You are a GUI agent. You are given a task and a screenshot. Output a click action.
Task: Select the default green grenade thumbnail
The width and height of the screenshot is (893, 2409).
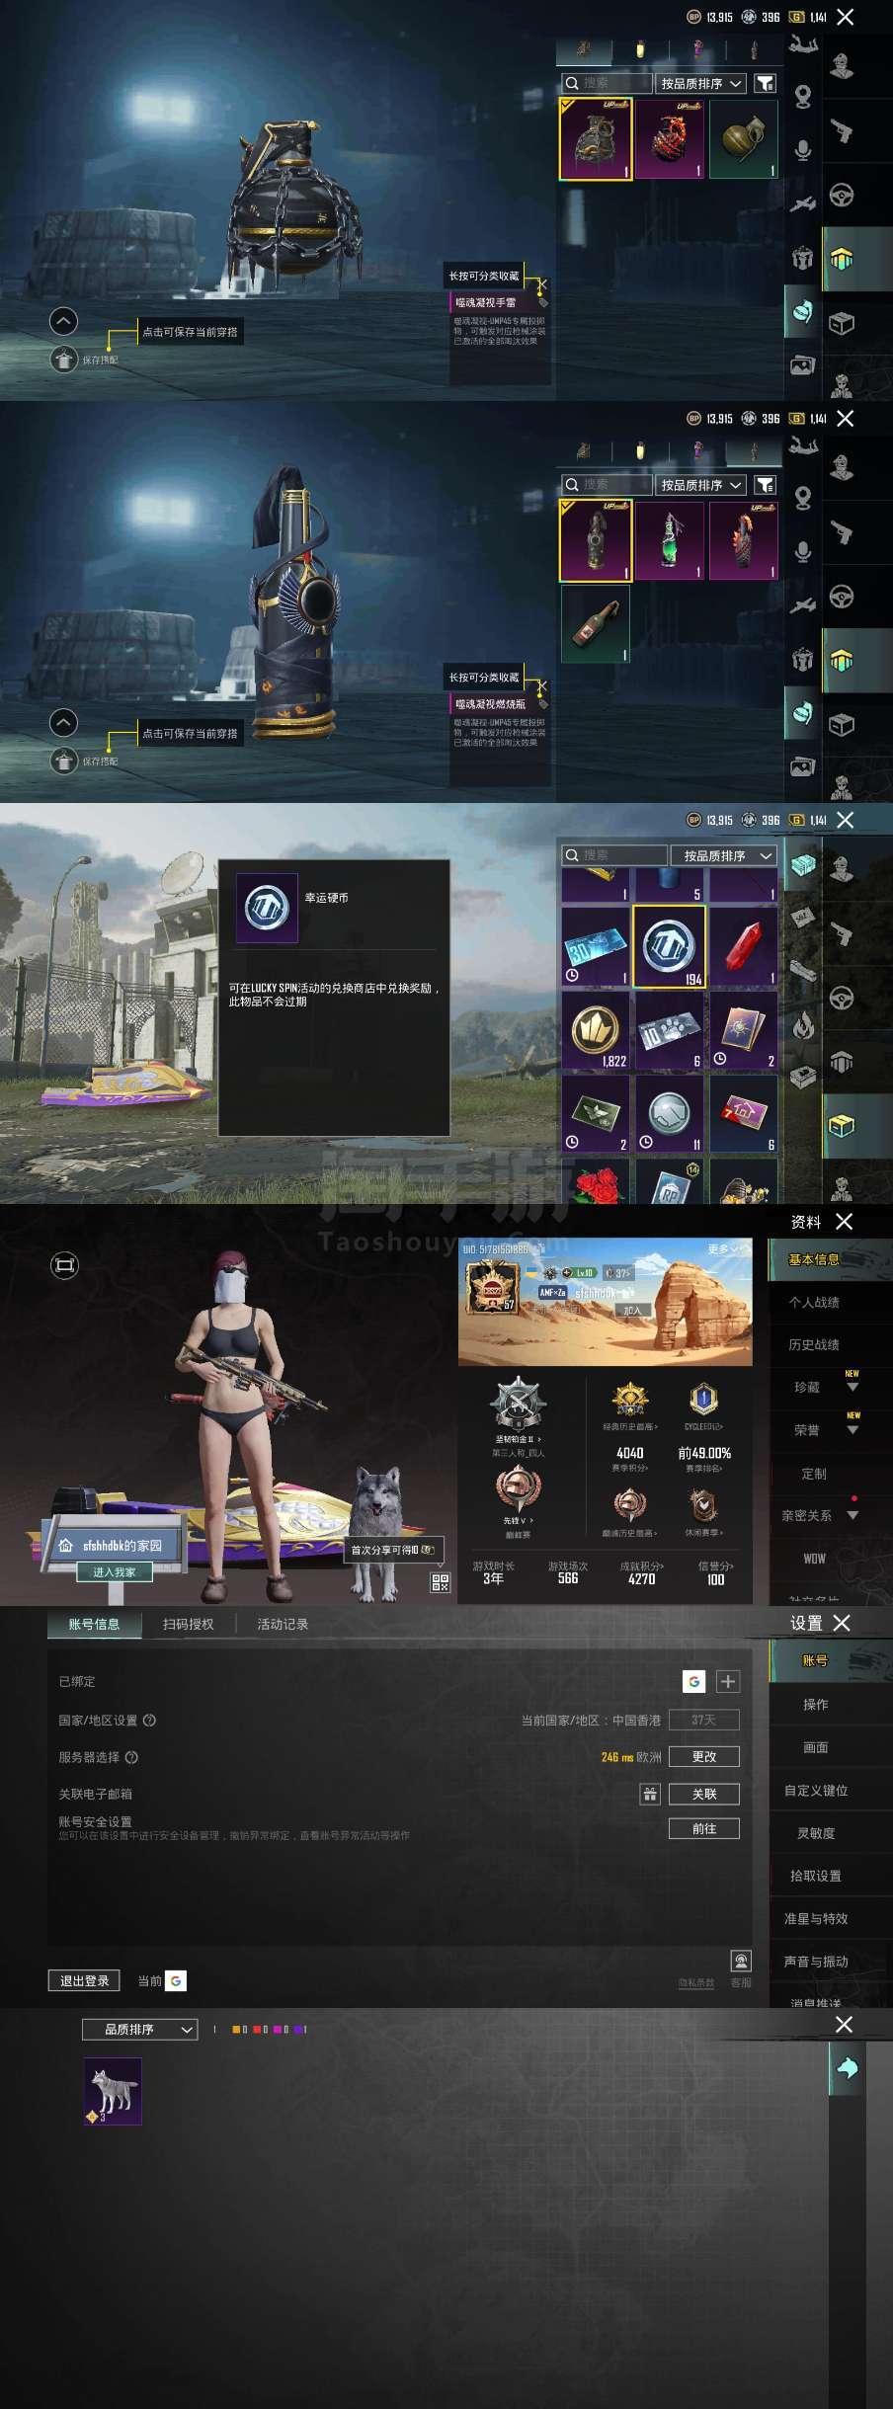coord(744,138)
